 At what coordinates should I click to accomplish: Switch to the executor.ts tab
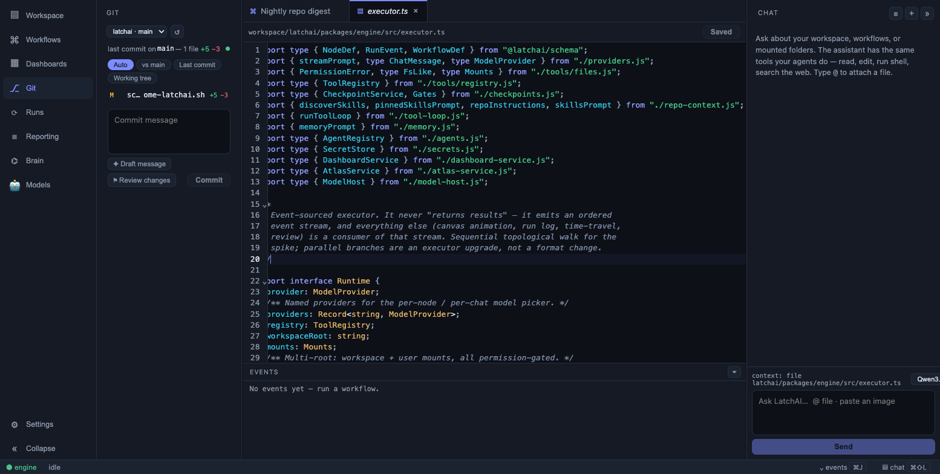click(387, 11)
